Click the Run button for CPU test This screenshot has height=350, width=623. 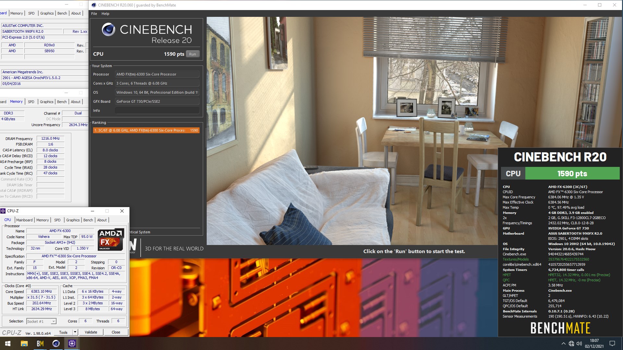(x=192, y=54)
